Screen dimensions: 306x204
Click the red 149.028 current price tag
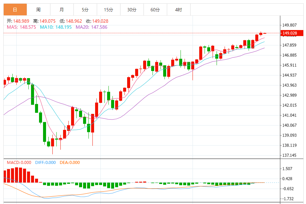(292, 33)
